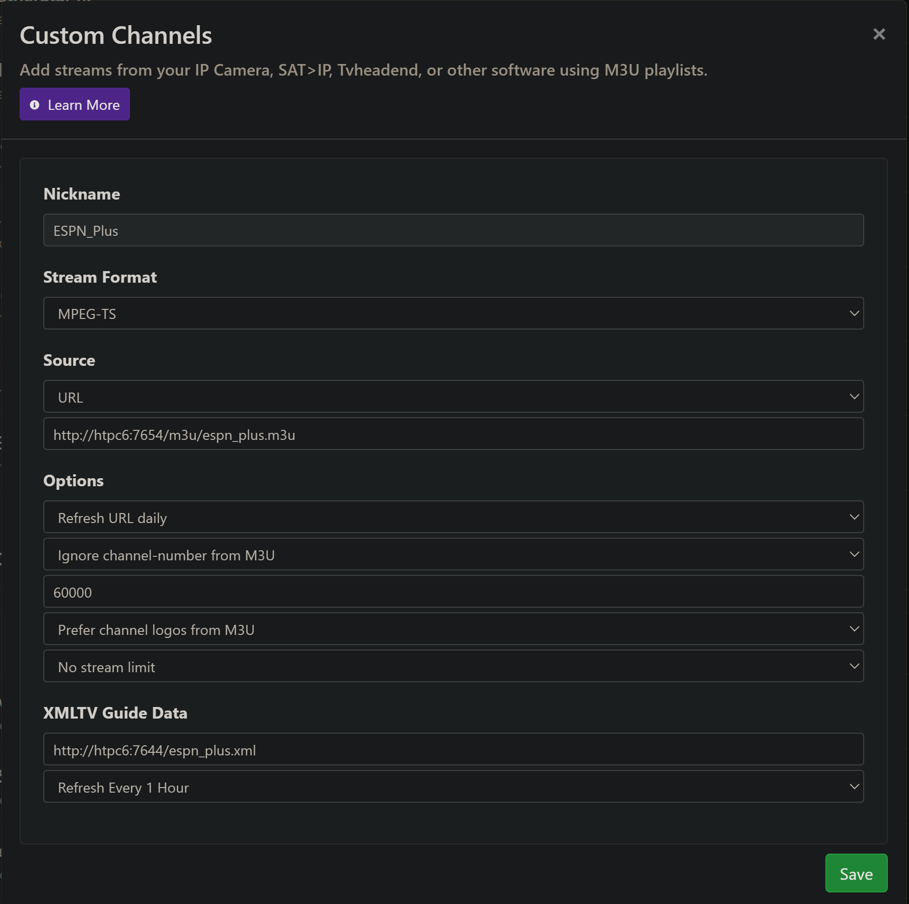This screenshot has height=904, width=909.
Task: Click the starting channel number 60000 field
Action: click(x=453, y=592)
